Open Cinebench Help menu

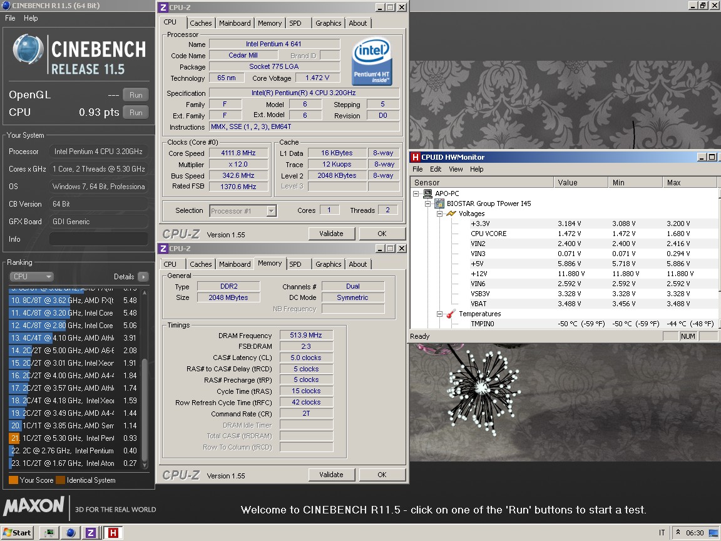(31, 18)
